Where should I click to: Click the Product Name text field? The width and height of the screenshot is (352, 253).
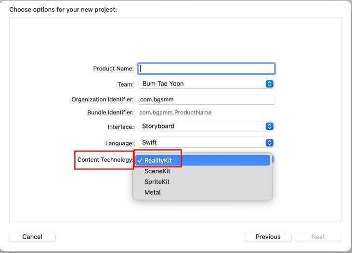(206, 69)
